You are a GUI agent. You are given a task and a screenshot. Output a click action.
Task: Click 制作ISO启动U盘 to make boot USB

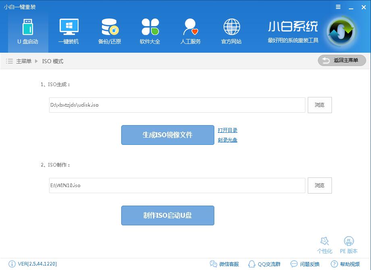point(167,215)
